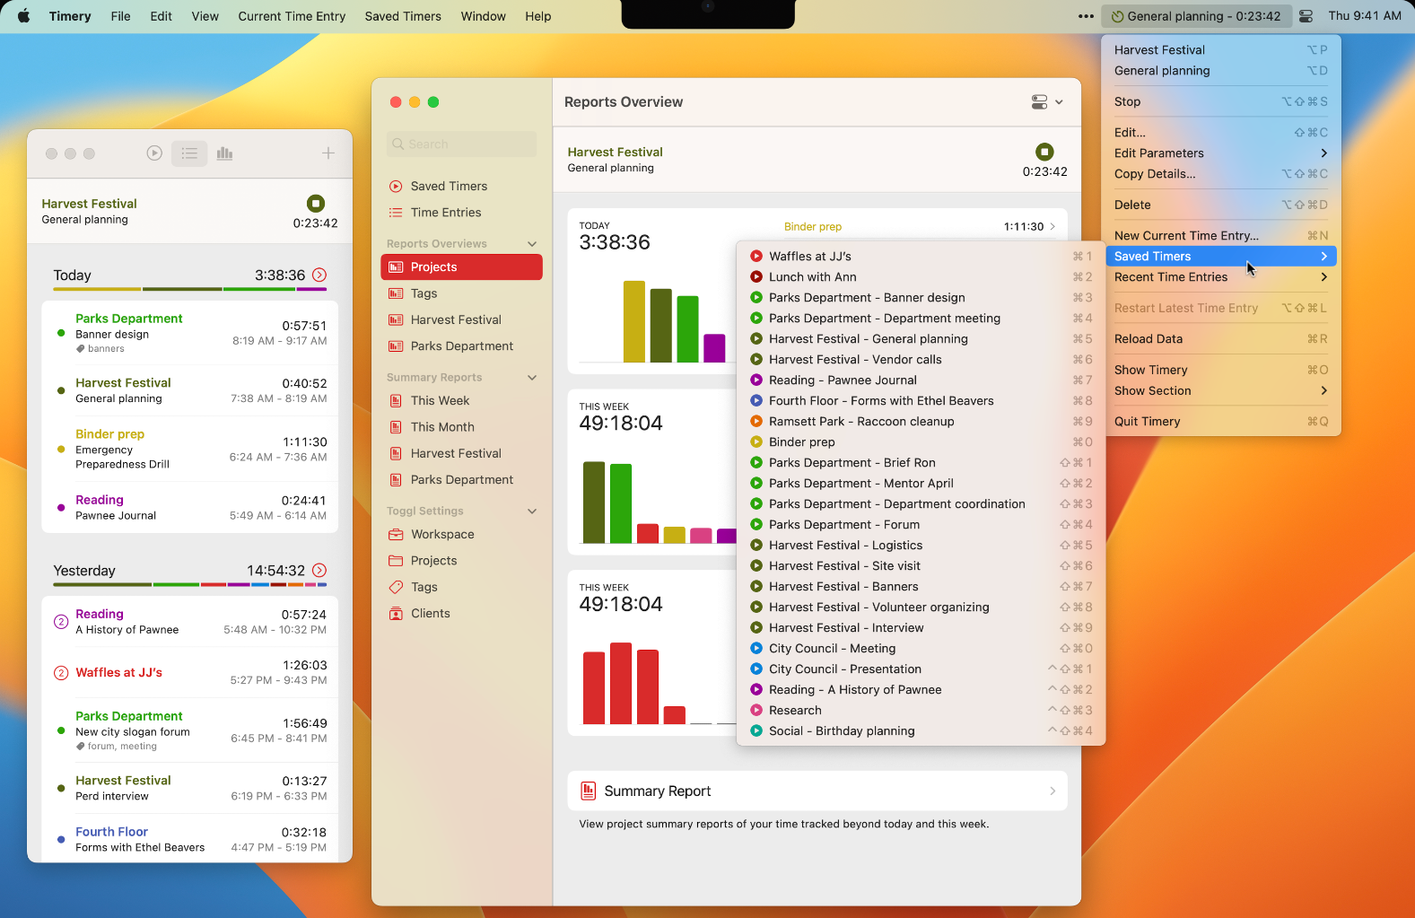The image size is (1415, 918).
Task: Stop the timer in the small Timery window
Action: tap(316, 204)
